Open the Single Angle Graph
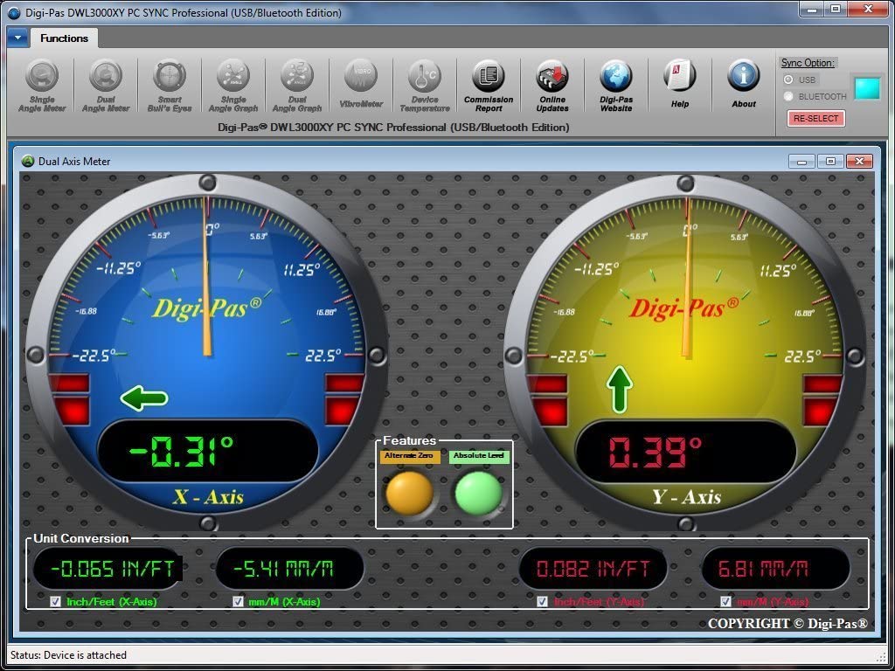The image size is (895, 671). pos(233,85)
